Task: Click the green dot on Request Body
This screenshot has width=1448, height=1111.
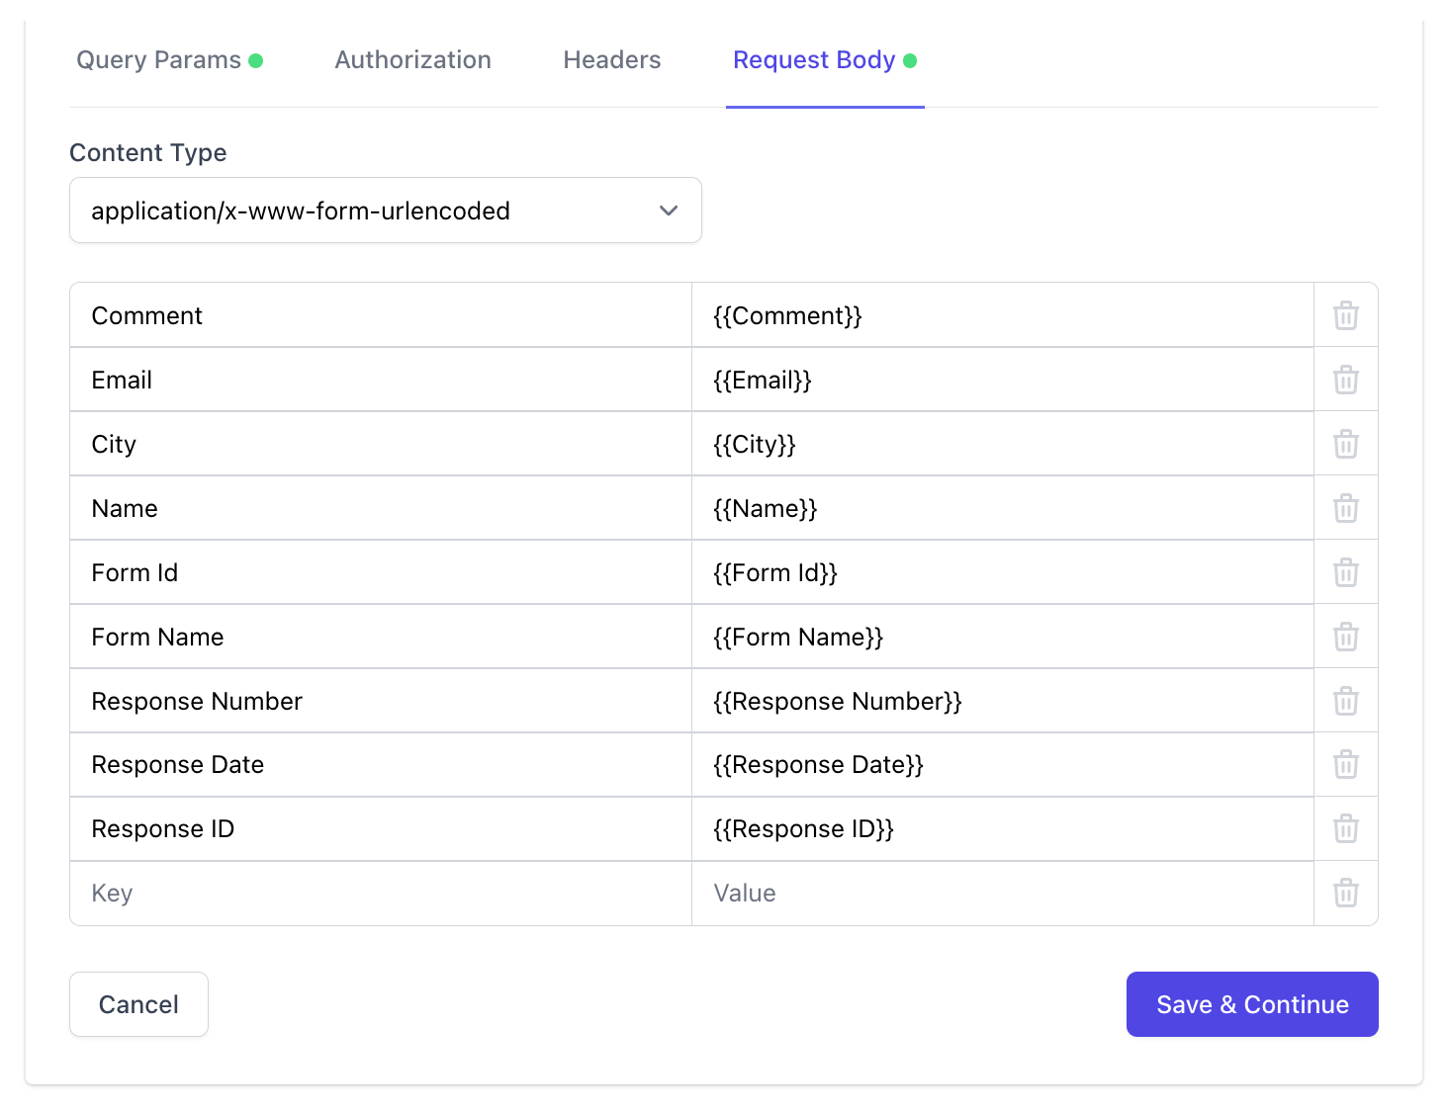Action: (910, 60)
